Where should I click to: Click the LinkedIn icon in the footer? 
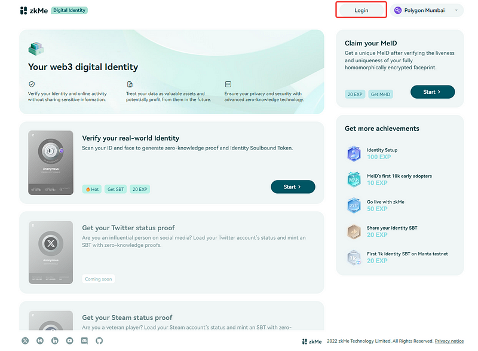click(54, 340)
